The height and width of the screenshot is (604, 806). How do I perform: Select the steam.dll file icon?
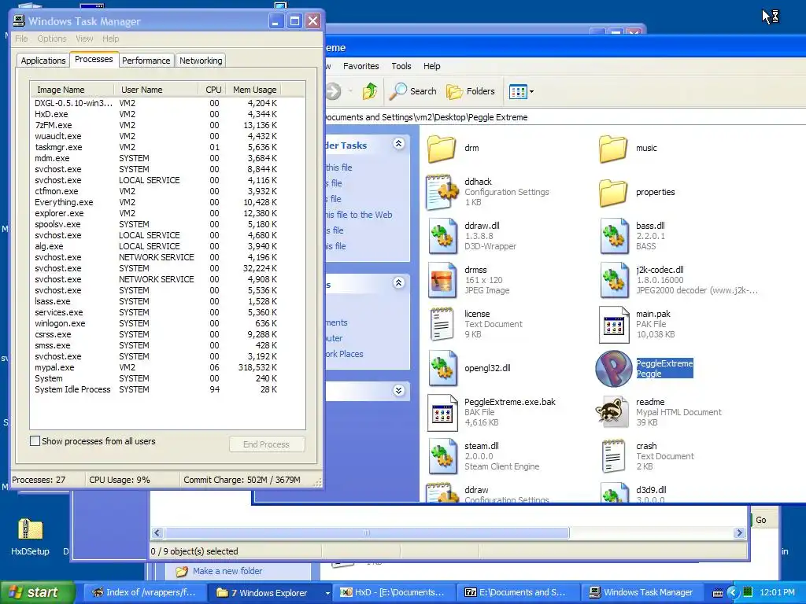click(x=442, y=457)
